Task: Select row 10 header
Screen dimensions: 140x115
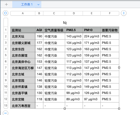Action: [x=6, y=86]
